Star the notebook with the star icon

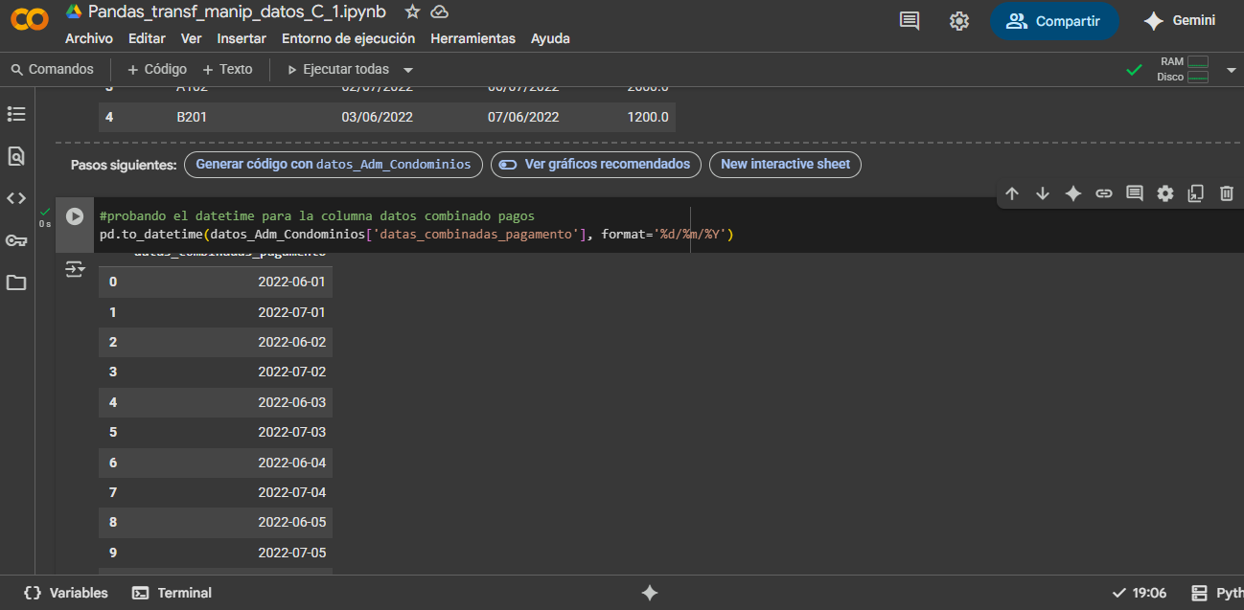412,11
